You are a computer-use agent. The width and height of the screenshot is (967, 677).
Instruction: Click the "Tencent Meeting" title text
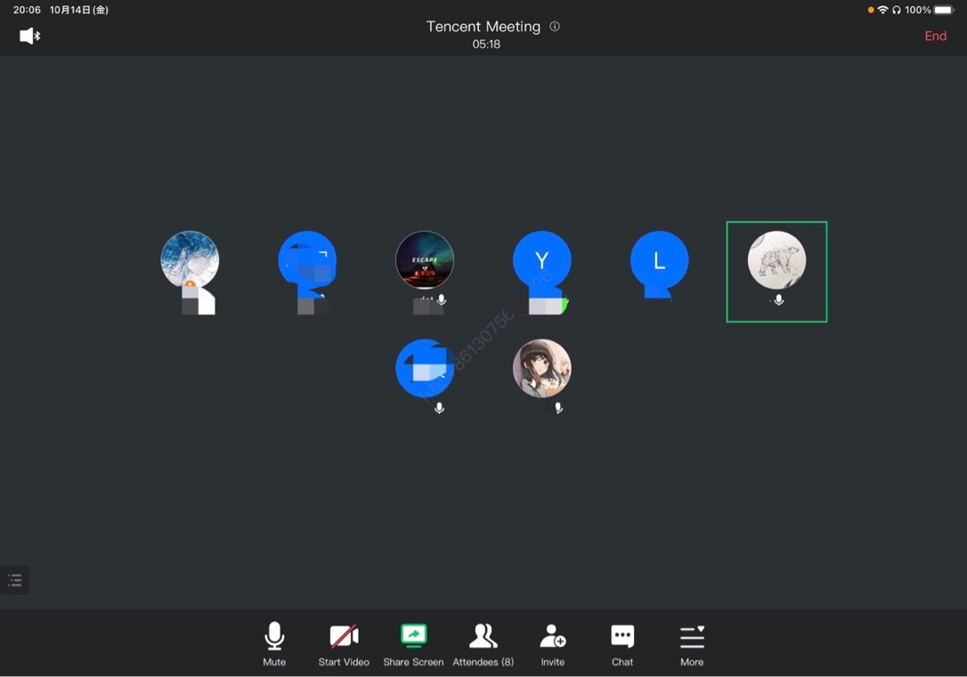[x=483, y=27]
